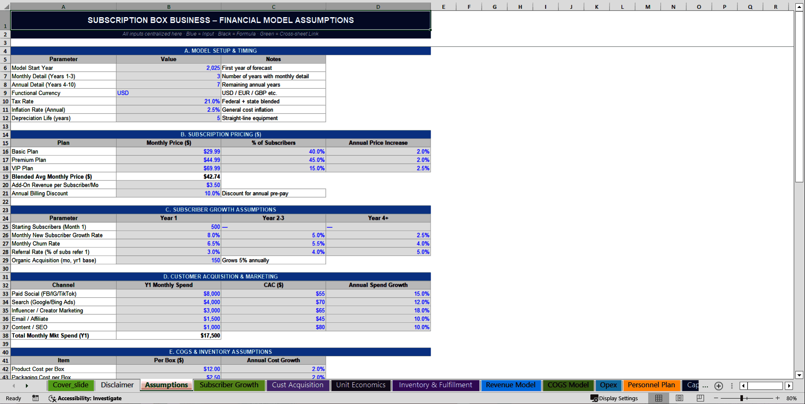Open the Unit Economics sheet
The height and width of the screenshot is (404, 805).
[x=361, y=385]
